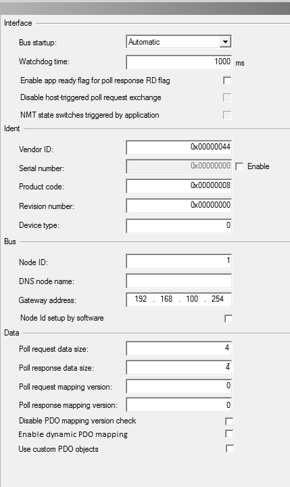Tick the Use custom PDO objects checkbox
Screen dimensions: 290x487
(x=230, y=449)
